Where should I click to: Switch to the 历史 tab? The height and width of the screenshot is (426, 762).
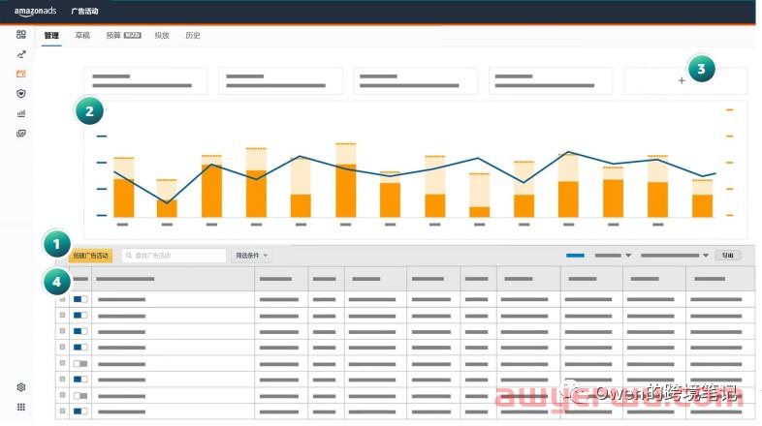192,36
